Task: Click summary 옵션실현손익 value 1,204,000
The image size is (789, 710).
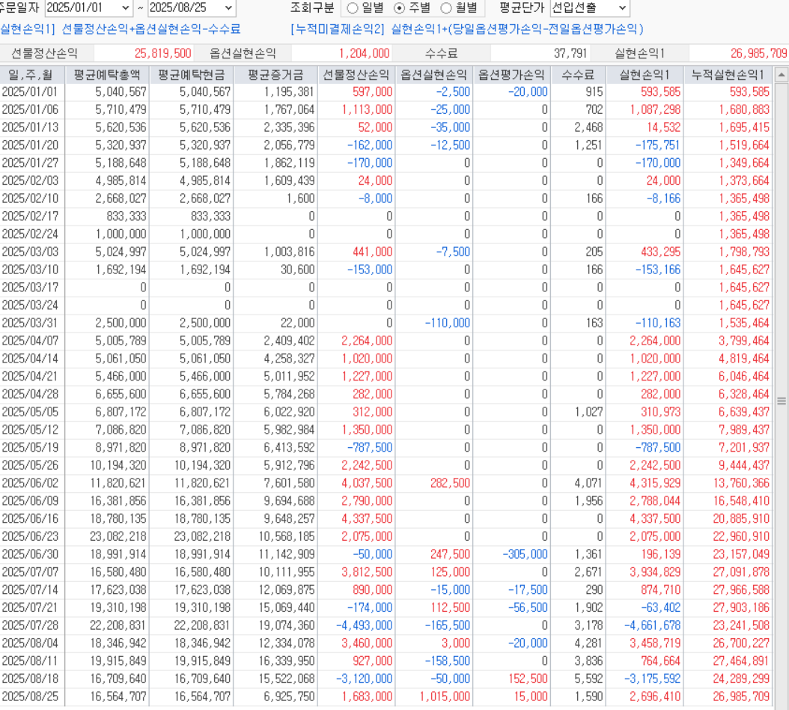Action: 365,53
